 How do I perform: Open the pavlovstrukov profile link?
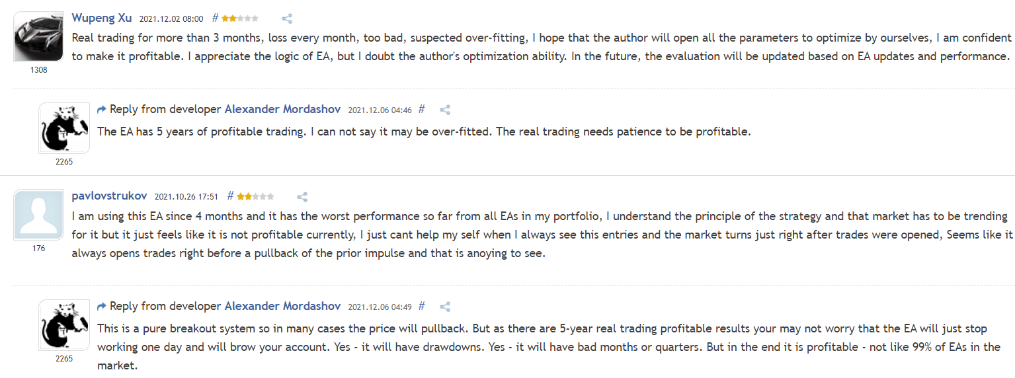click(110, 196)
